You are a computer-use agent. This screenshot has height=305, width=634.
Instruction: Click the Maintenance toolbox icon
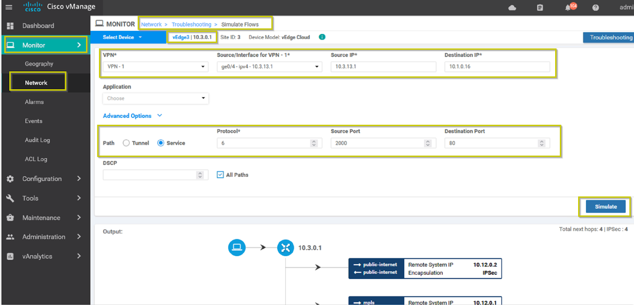pyautogui.click(x=10, y=217)
